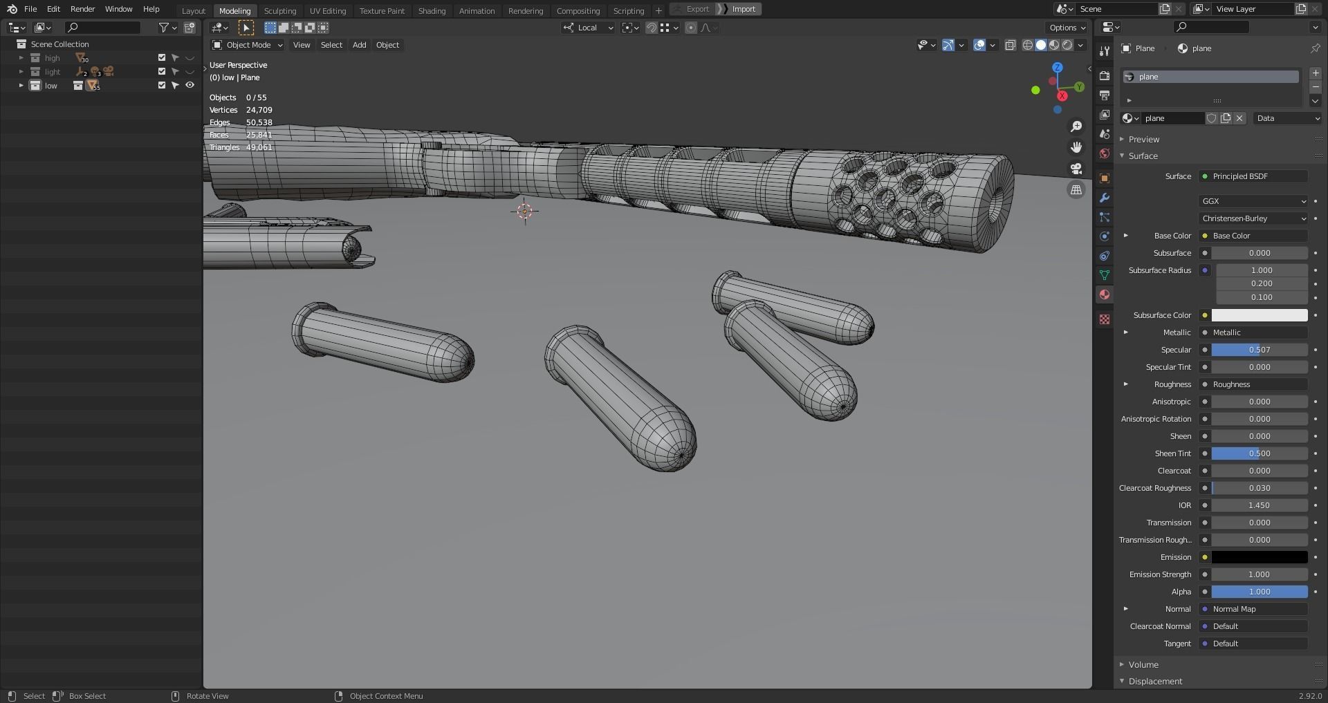Switch to rendered viewport shading
Screen dimensions: 1328x703
pyautogui.click(x=1067, y=45)
